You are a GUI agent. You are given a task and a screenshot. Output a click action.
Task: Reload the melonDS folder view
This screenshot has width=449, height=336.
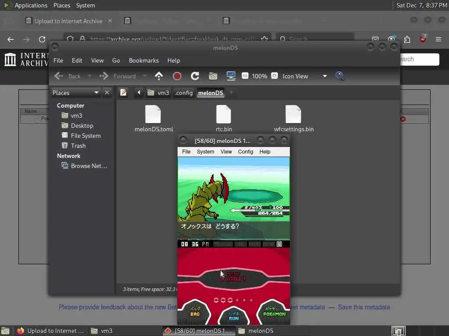coord(195,76)
